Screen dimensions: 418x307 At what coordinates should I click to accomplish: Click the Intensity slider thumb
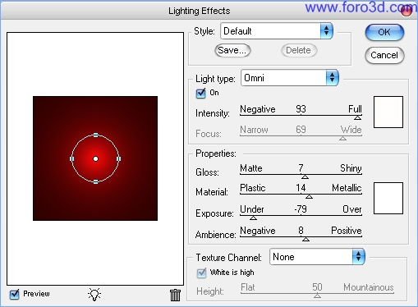357,117
